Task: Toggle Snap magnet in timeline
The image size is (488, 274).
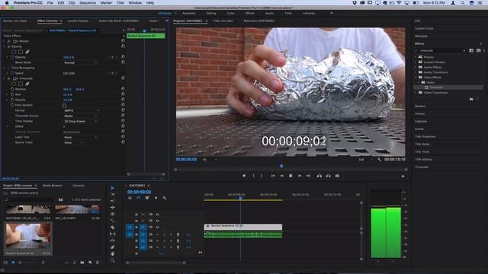Action: tap(139, 198)
